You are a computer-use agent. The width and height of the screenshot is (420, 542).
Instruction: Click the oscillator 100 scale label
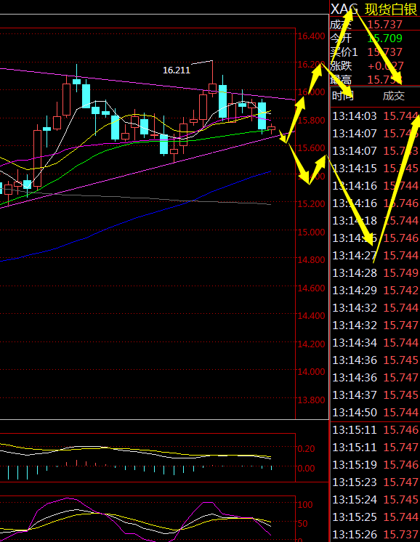[x=305, y=505]
